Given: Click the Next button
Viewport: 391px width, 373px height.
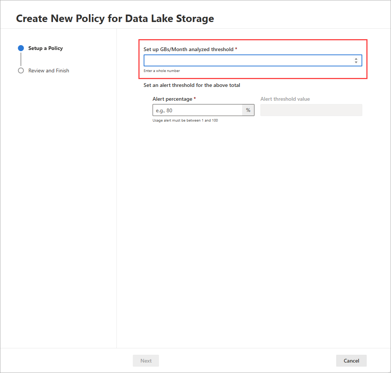Looking at the screenshot, I should coord(146,361).
